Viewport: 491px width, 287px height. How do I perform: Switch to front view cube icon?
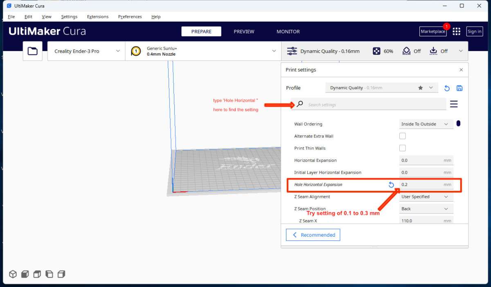[x=25, y=274]
